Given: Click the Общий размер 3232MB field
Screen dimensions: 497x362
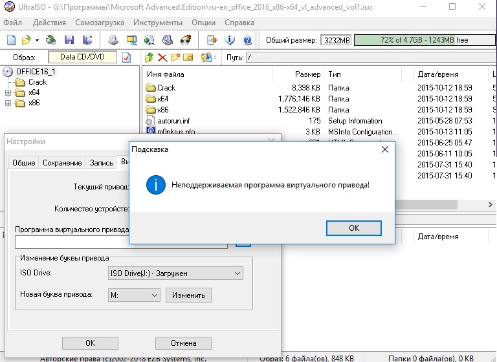Looking at the screenshot, I should [336, 40].
